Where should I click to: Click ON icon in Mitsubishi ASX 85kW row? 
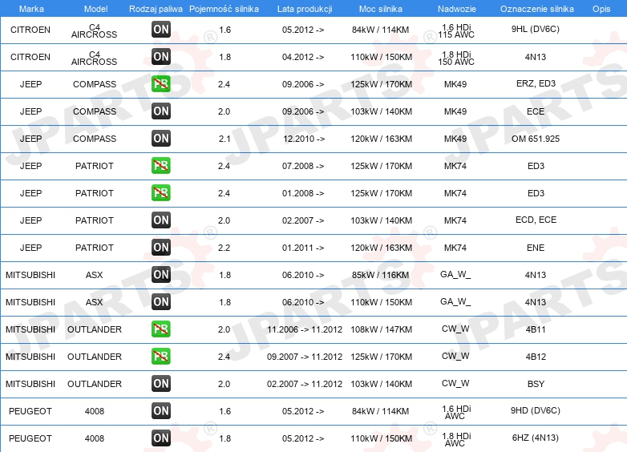point(161,275)
